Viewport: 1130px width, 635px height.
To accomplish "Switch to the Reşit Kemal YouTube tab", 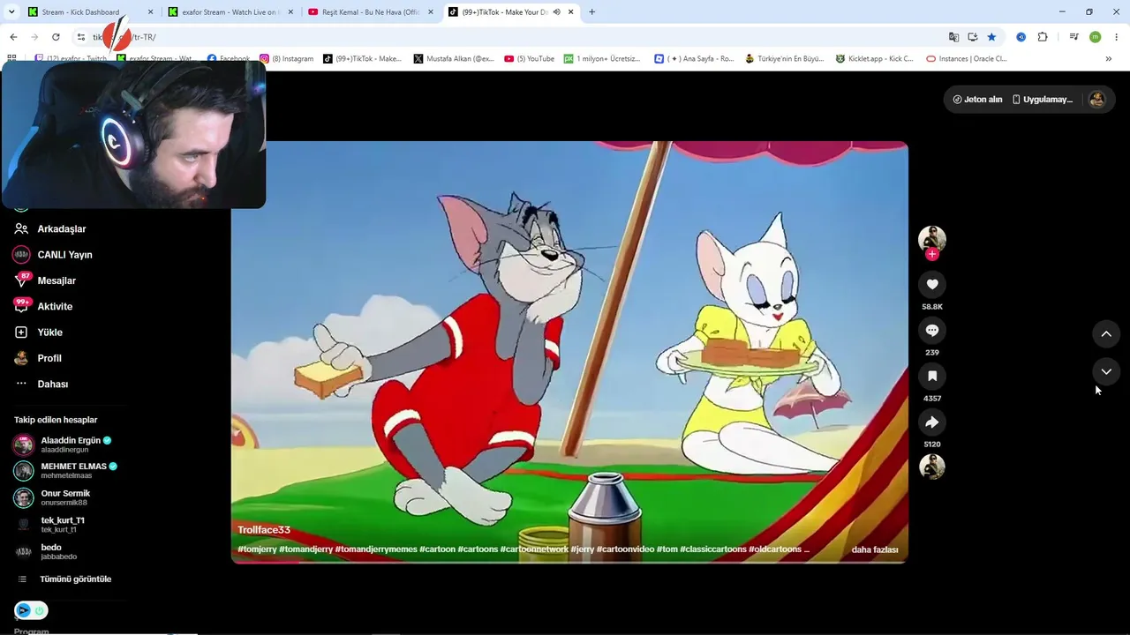I will pyautogui.click(x=369, y=12).
